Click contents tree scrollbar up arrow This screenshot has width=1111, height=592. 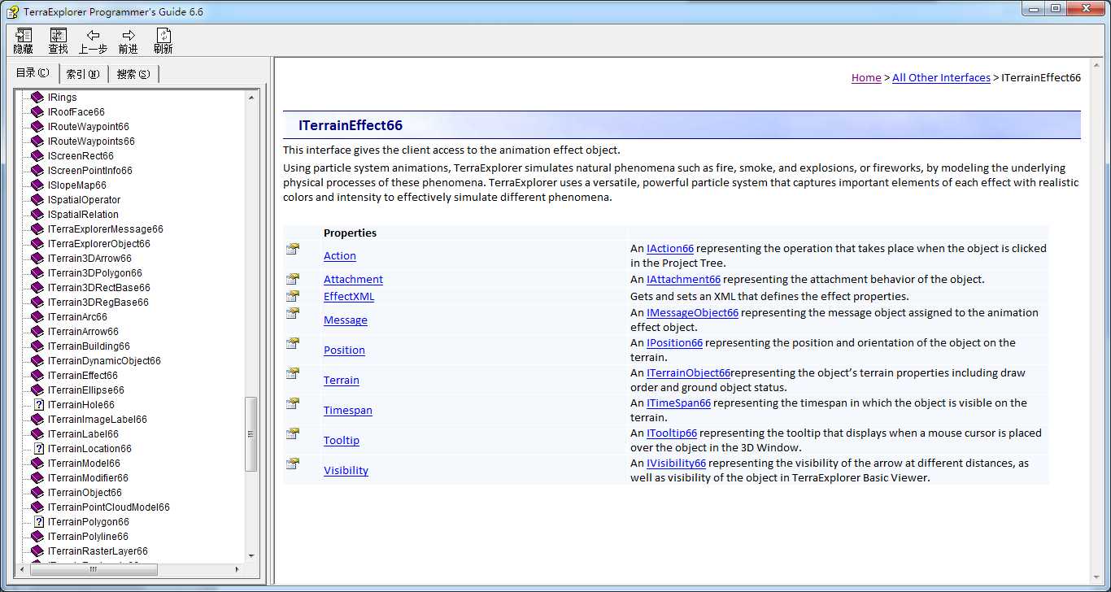[x=251, y=98]
